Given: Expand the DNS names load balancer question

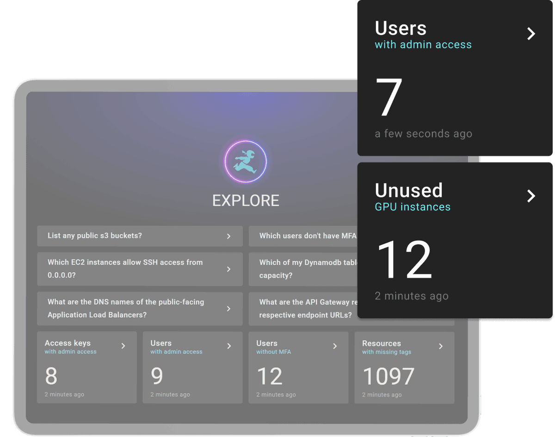Looking at the screenshot, I should tap(140, 309).
